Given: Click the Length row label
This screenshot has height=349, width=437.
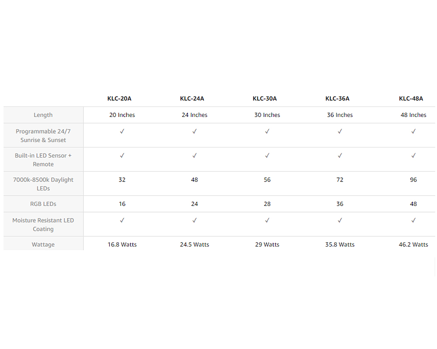Looking at the screenshot, I should [43, 115].
